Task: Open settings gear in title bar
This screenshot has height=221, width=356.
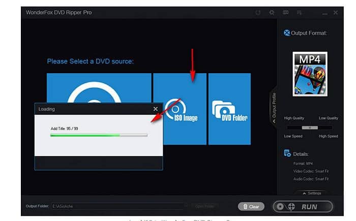Action: [272, 13]
